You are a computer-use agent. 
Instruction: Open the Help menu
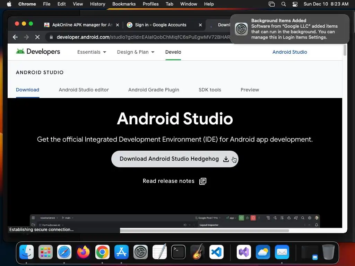[x=209, y=4]
